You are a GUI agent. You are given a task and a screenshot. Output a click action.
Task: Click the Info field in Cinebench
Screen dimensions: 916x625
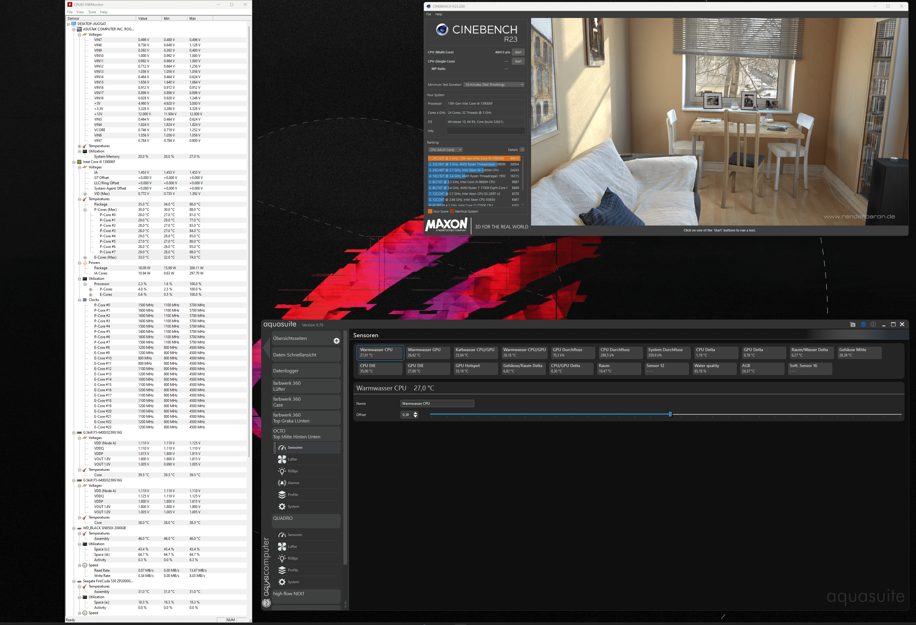(x=486, y=131)
